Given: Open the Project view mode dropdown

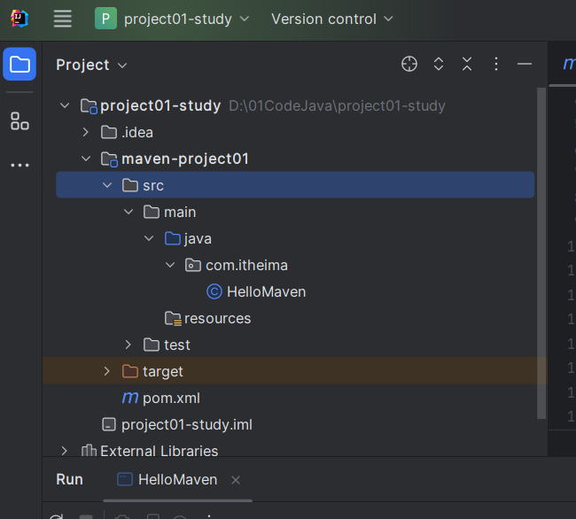Looking at the screenshot, I should (x=91, y=65).
